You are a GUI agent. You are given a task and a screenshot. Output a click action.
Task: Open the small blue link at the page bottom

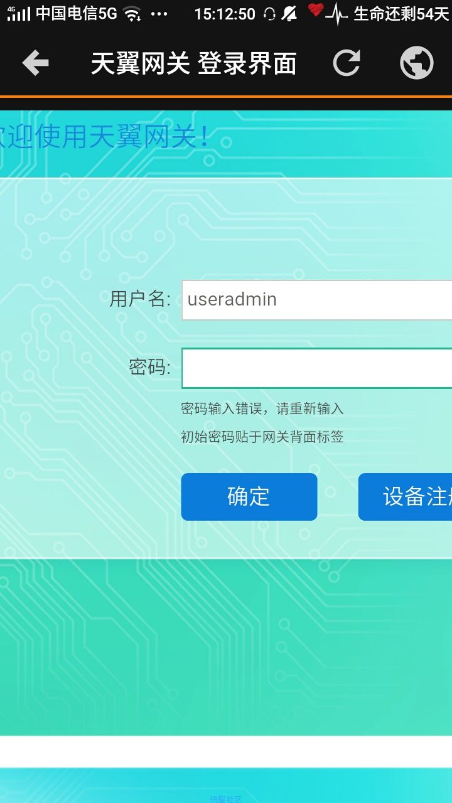coord(225,799)
